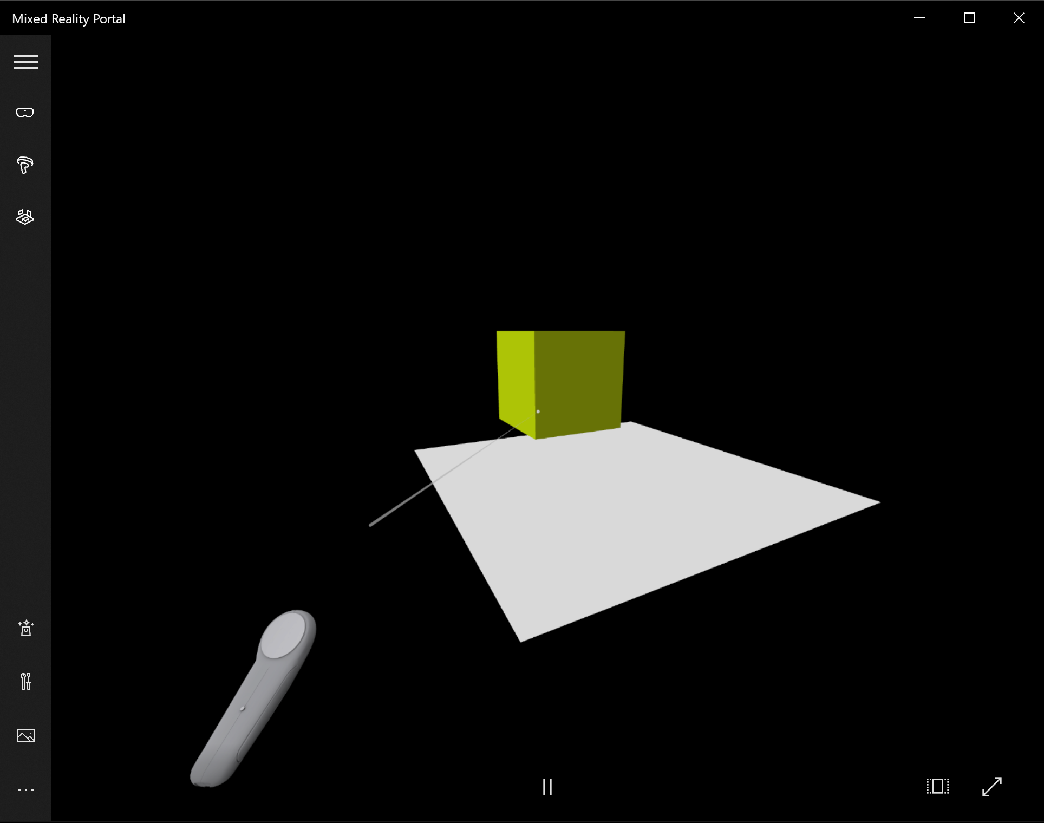Click the enter immersive view button
The height and width of the screenshot is (823, 1044).
991,787
